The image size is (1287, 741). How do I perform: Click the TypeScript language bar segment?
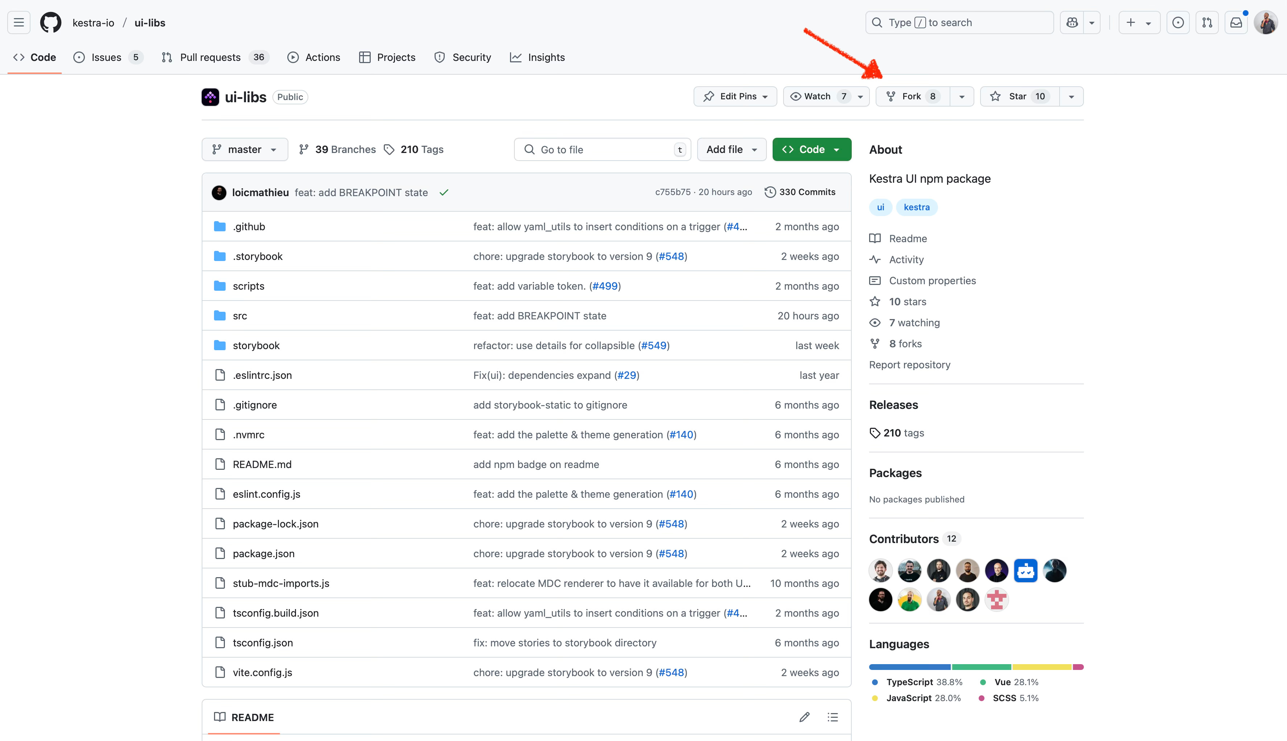point(910,667)
